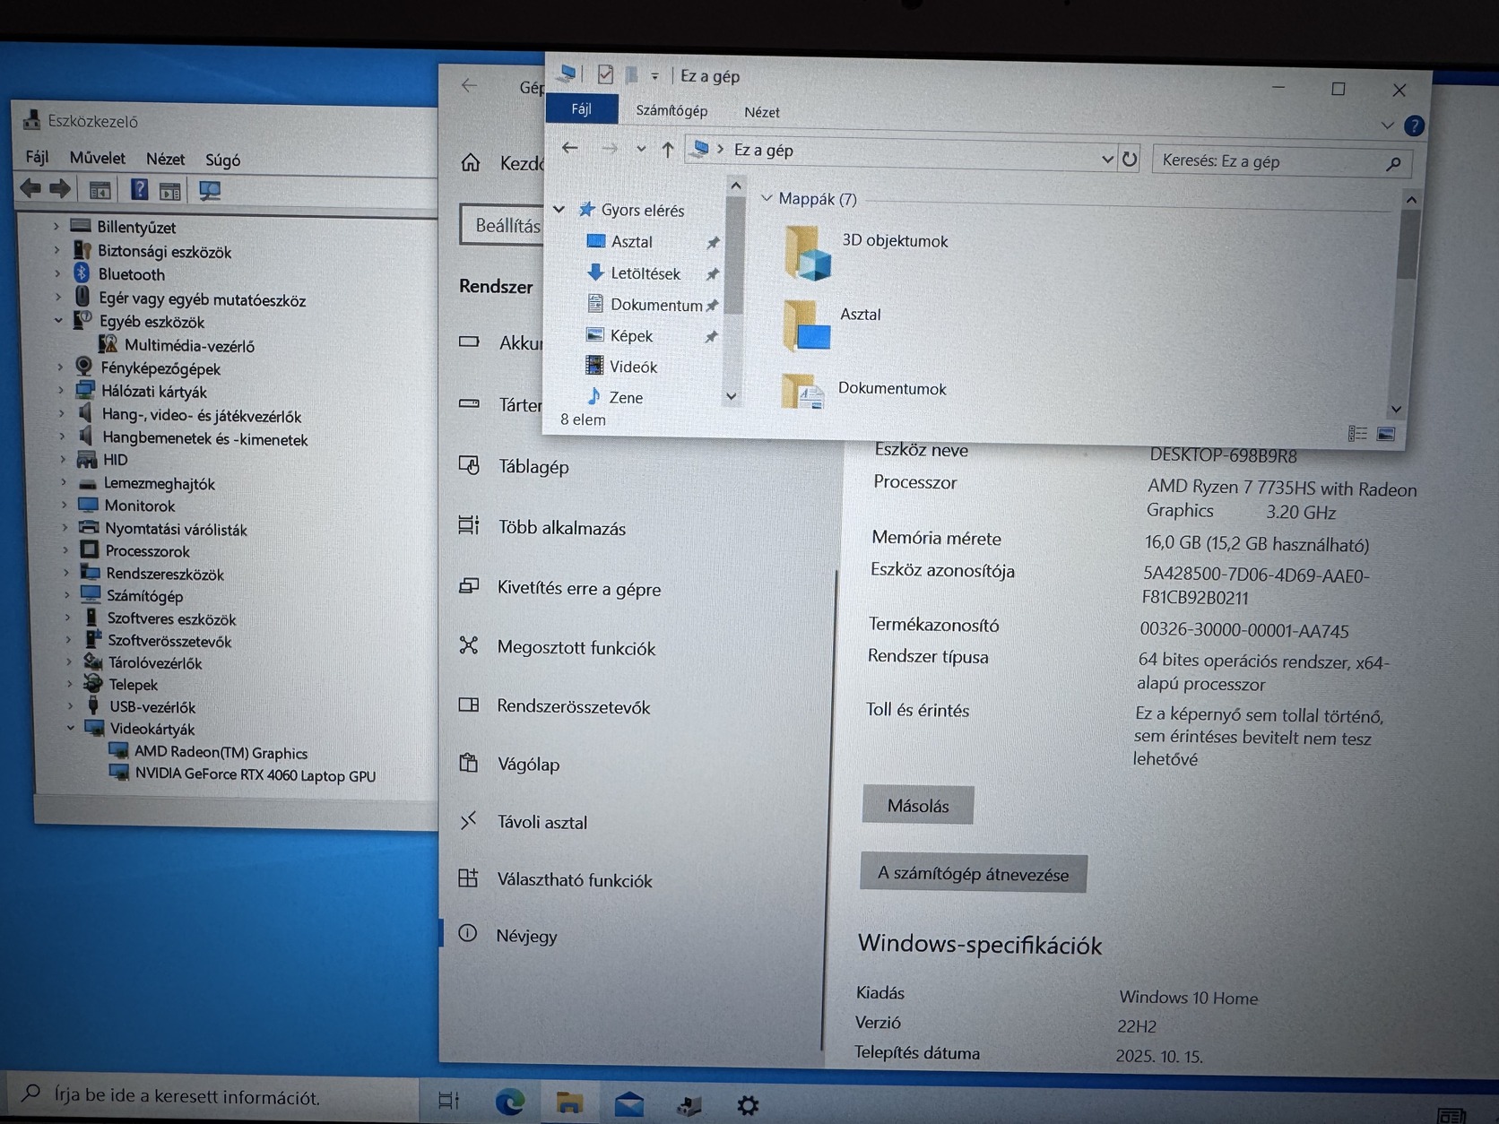Switch Explorer to details view
The height and width of the screenshot is (1124, 1499).
pos(1357,434)
